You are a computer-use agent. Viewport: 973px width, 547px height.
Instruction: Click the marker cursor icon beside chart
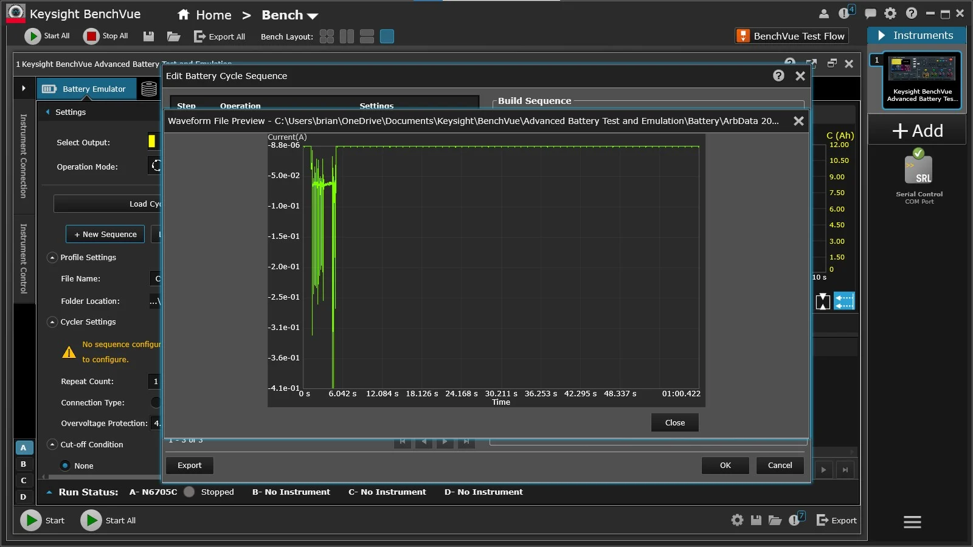823,301
